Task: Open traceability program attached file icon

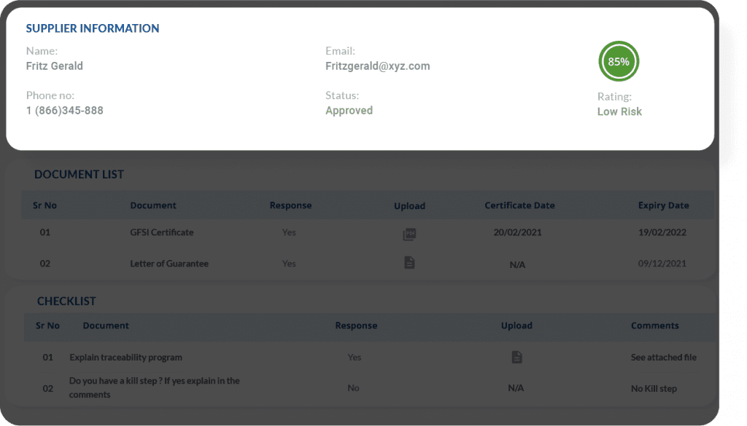Action: [516, 357]
